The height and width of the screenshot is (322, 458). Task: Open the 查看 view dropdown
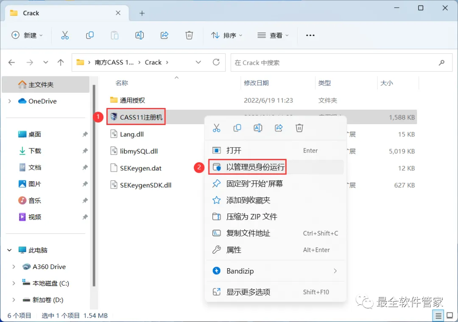tap(273, 35)
